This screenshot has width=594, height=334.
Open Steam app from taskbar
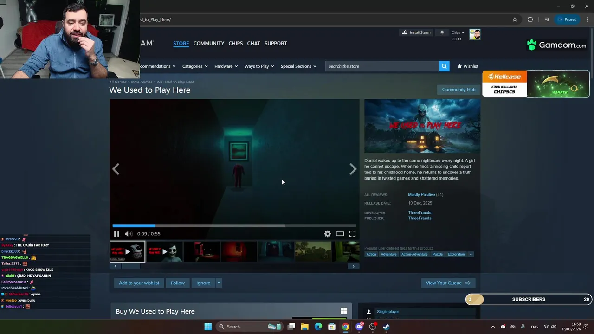pos(386,327)
